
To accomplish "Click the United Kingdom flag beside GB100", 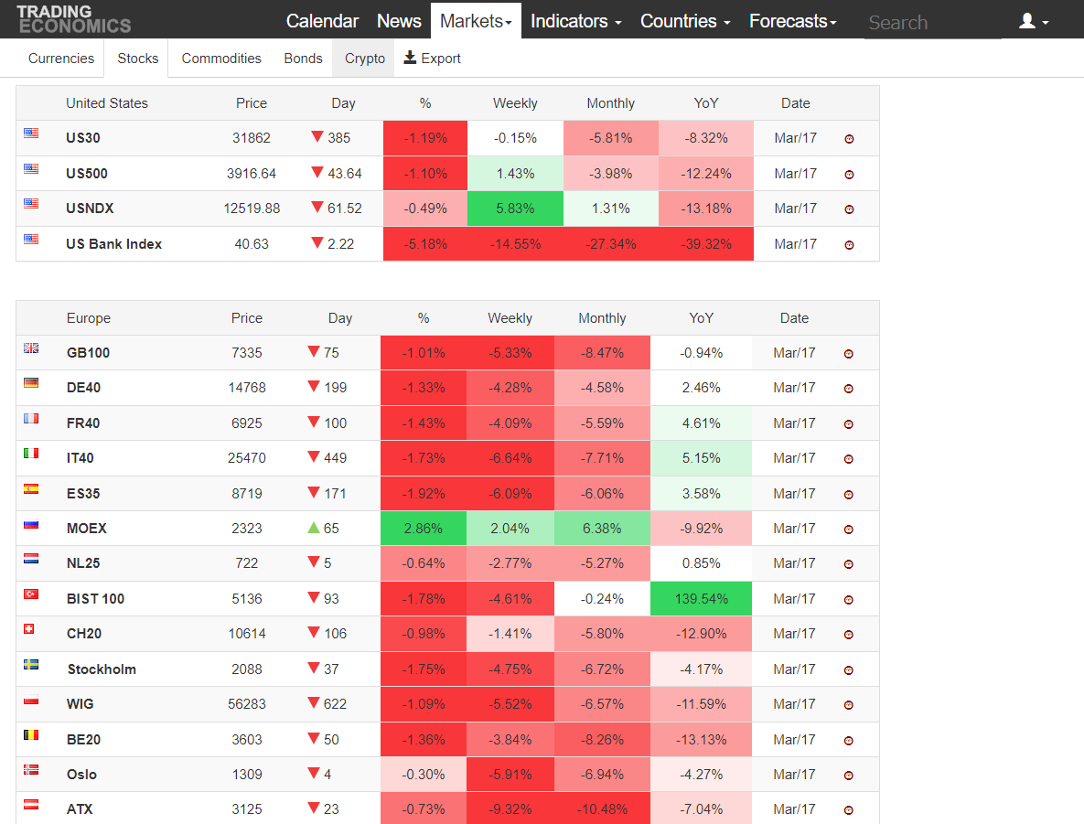I will click(x=31, y=348).
